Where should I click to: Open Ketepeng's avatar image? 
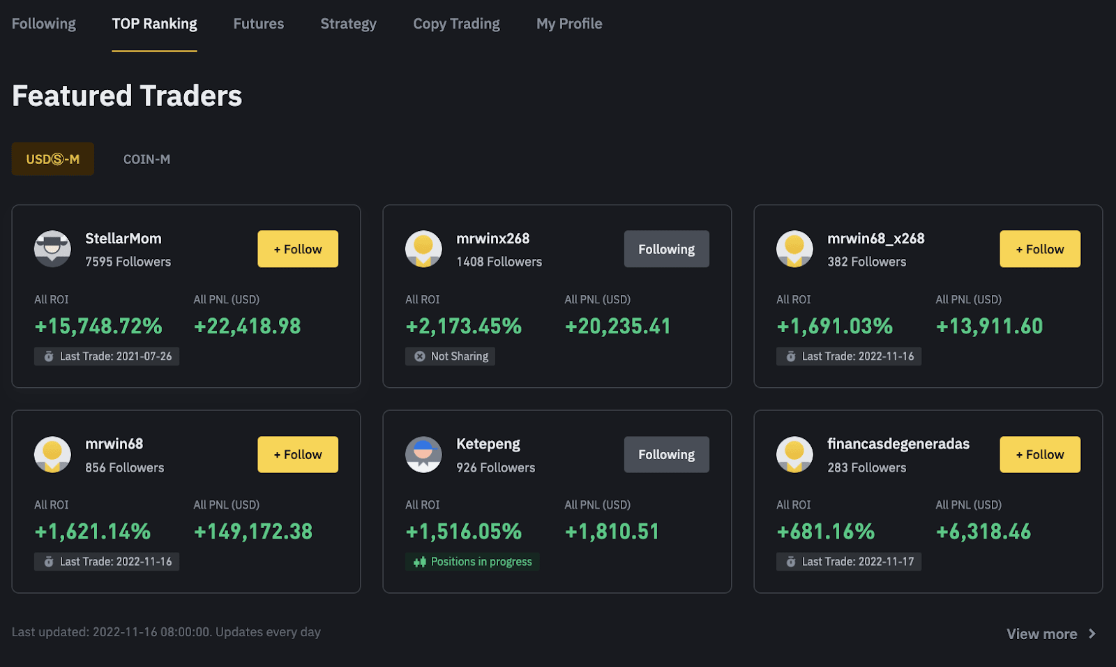pyautogui.click(x=423, y=454)
